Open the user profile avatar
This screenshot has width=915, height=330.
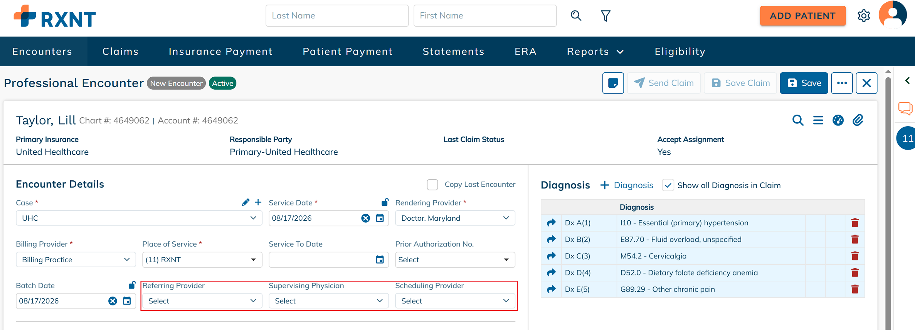[x=893, y=15]
